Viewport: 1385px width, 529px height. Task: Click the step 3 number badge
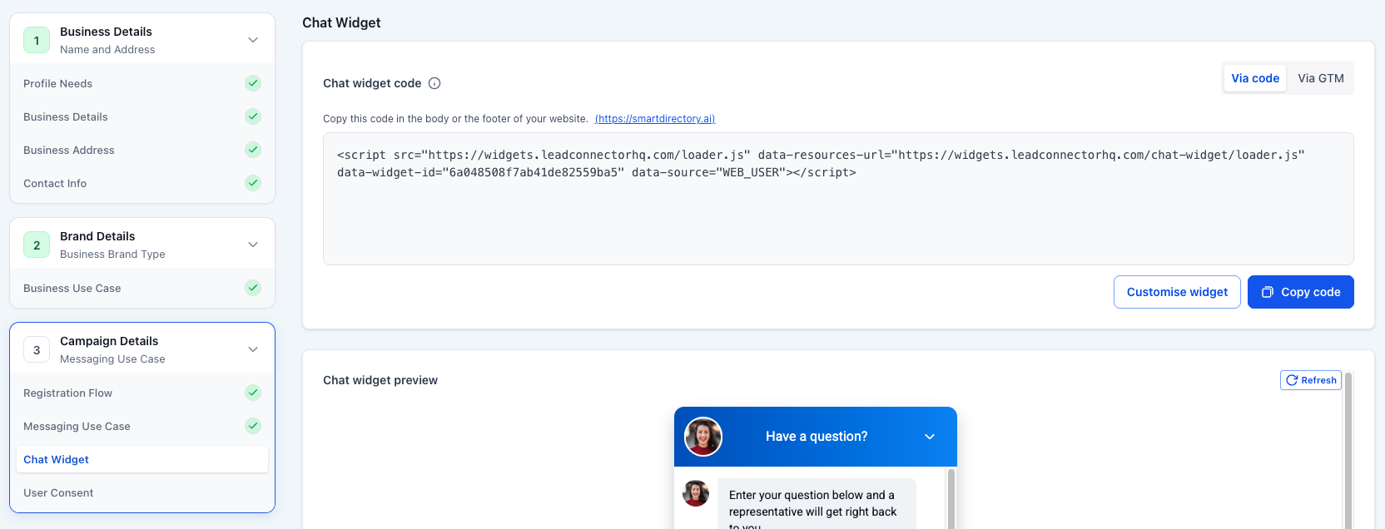pos(37,349)
